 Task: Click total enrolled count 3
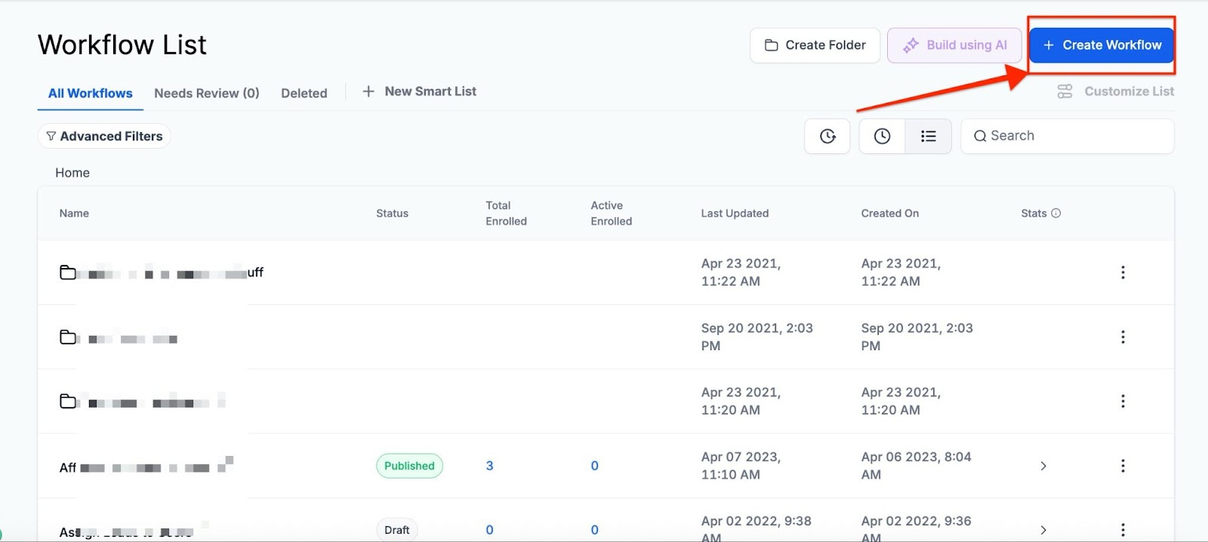[x=489, y=466]
